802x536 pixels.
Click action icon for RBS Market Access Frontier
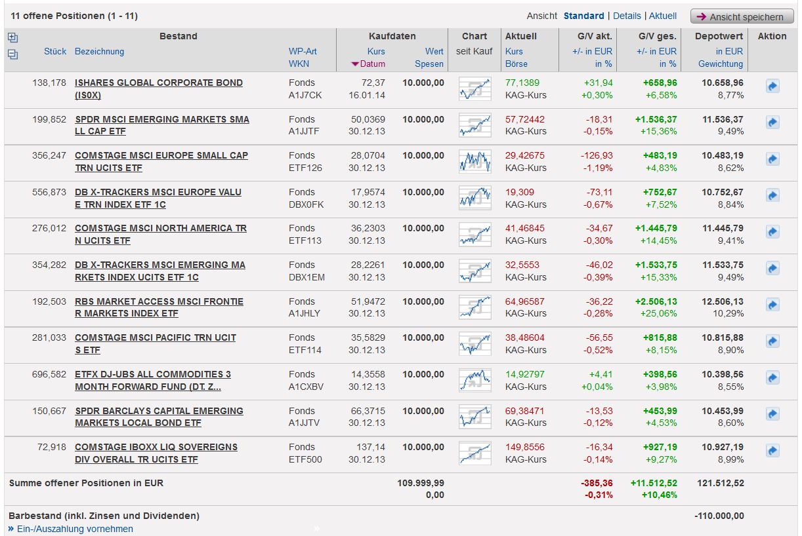coord(772,305)
